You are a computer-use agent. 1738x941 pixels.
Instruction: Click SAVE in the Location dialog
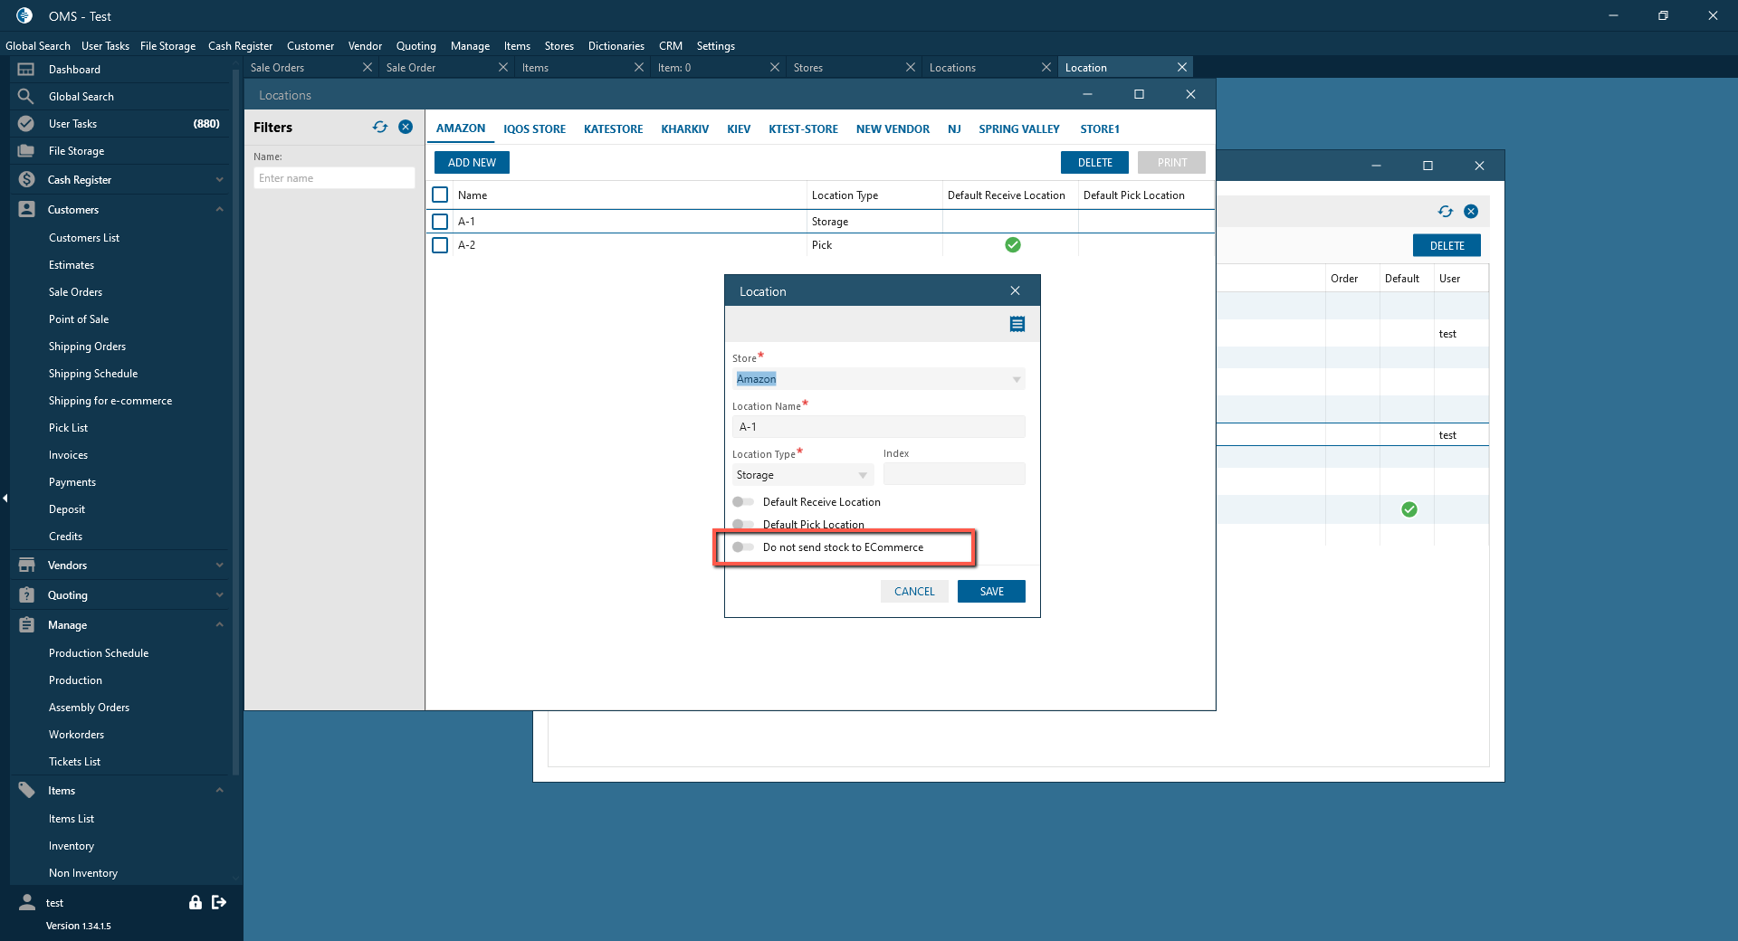992,592
